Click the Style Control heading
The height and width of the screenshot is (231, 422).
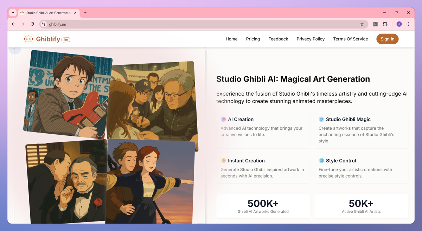pyautogui.click(x=341, y=161)
